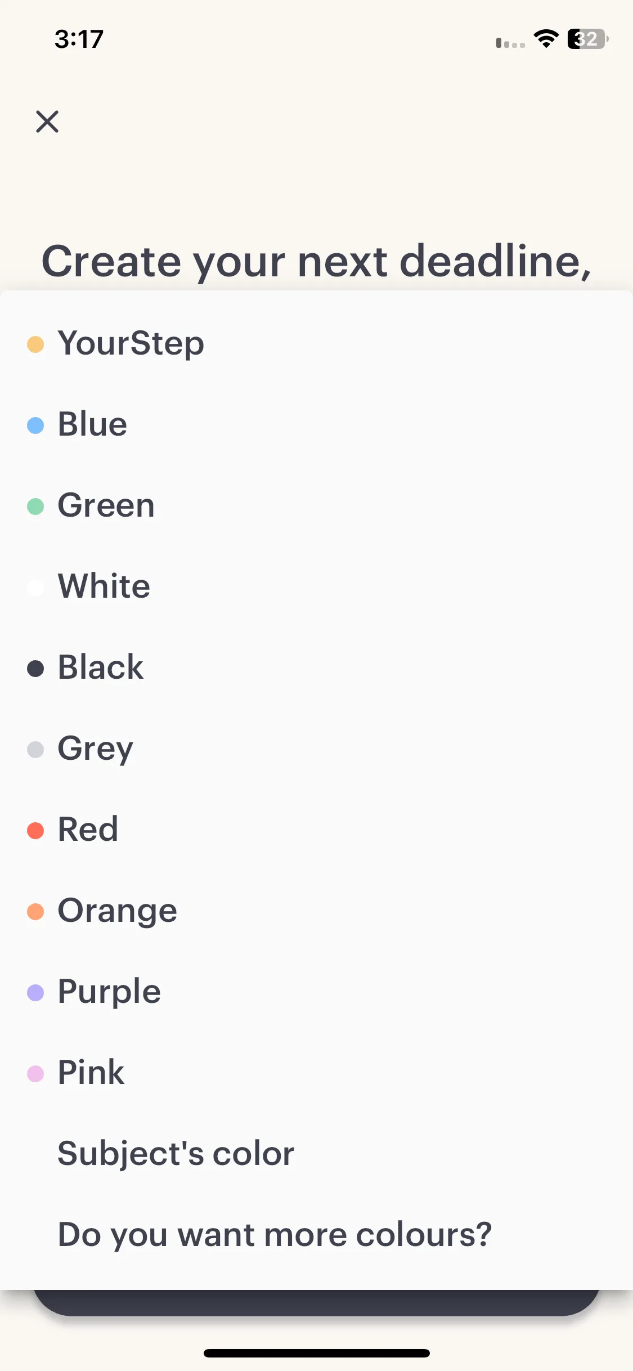Tap the dark button behind the menu
633x1371 pixels.
click(316, 1302)
